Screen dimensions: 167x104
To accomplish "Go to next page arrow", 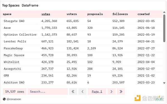I will tap(112, 91).
